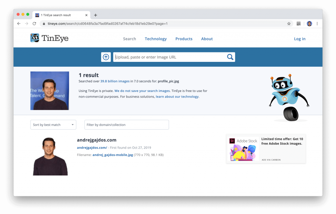
Task: Click the magnifying glass search icon
Action: [x=230, y=57]
